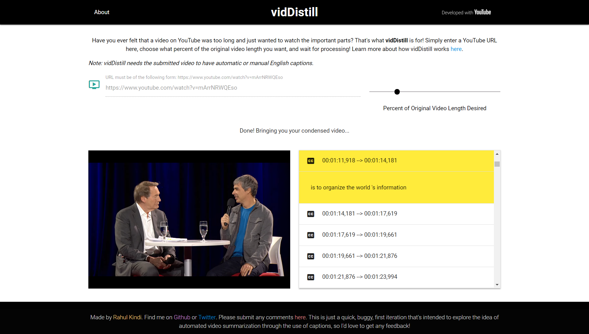Open the Twitter link in the footer
Viewport: 589px width, 334px height.
(x=207, y=317)
